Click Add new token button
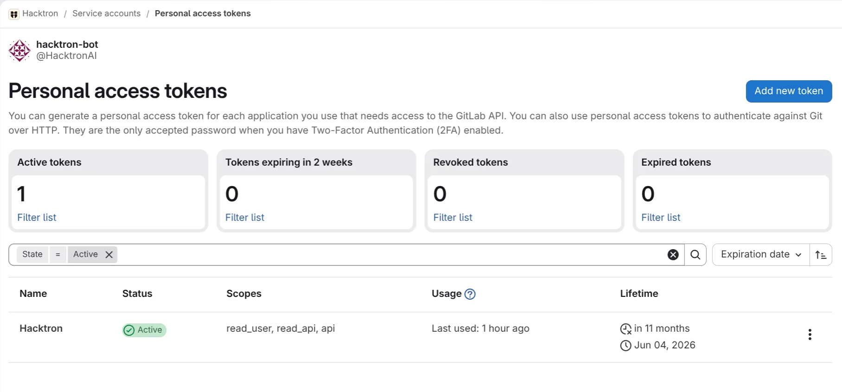 click(789, 91)
